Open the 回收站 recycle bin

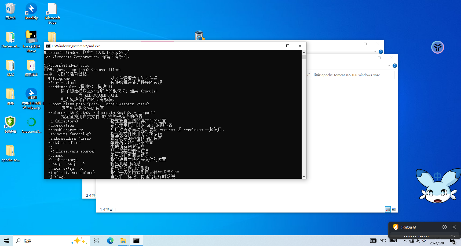pos(10,11)
